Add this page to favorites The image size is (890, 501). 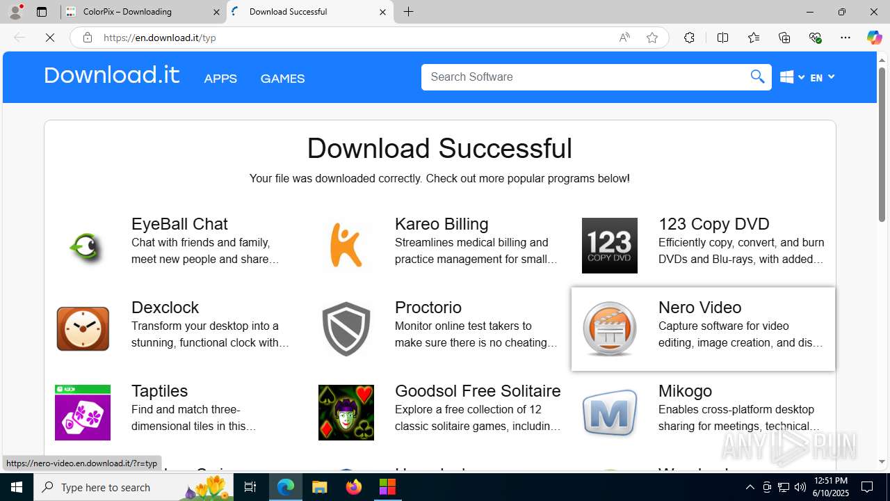click(x=652, y=38)
